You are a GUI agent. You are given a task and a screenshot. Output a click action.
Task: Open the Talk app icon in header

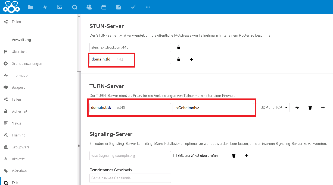(x=74, y=7)
